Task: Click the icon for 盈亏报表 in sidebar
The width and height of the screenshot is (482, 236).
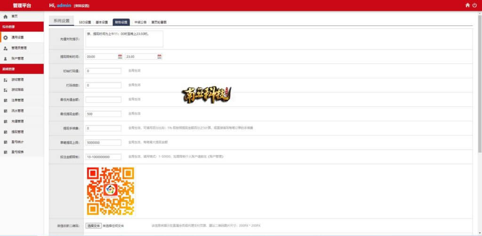Action: (x=5, y=152)
